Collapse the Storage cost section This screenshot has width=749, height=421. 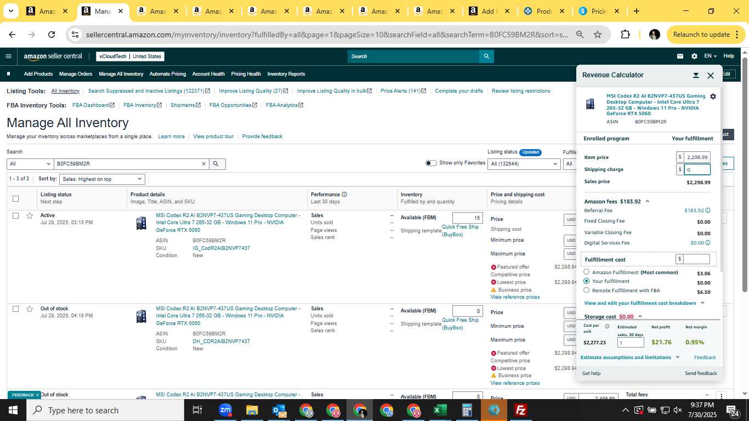[x=640, y=316]
